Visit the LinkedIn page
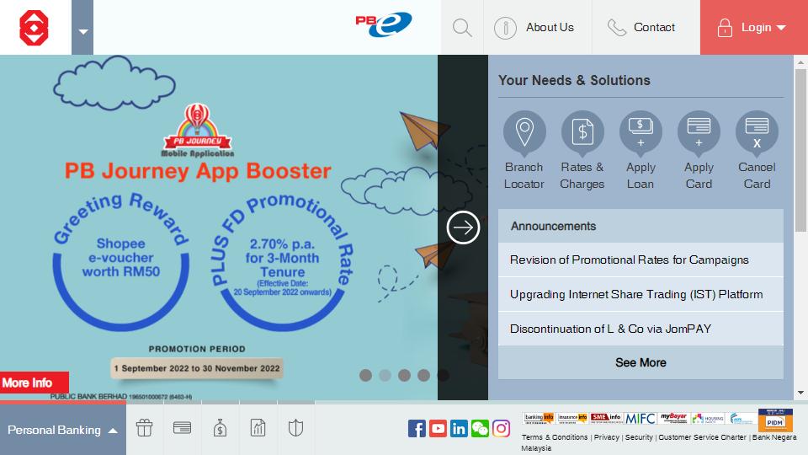Viewport: 808px width, 455px height. coord(460,429)
